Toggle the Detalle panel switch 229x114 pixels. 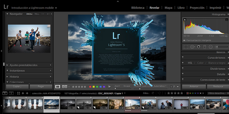tap(183, 74)
